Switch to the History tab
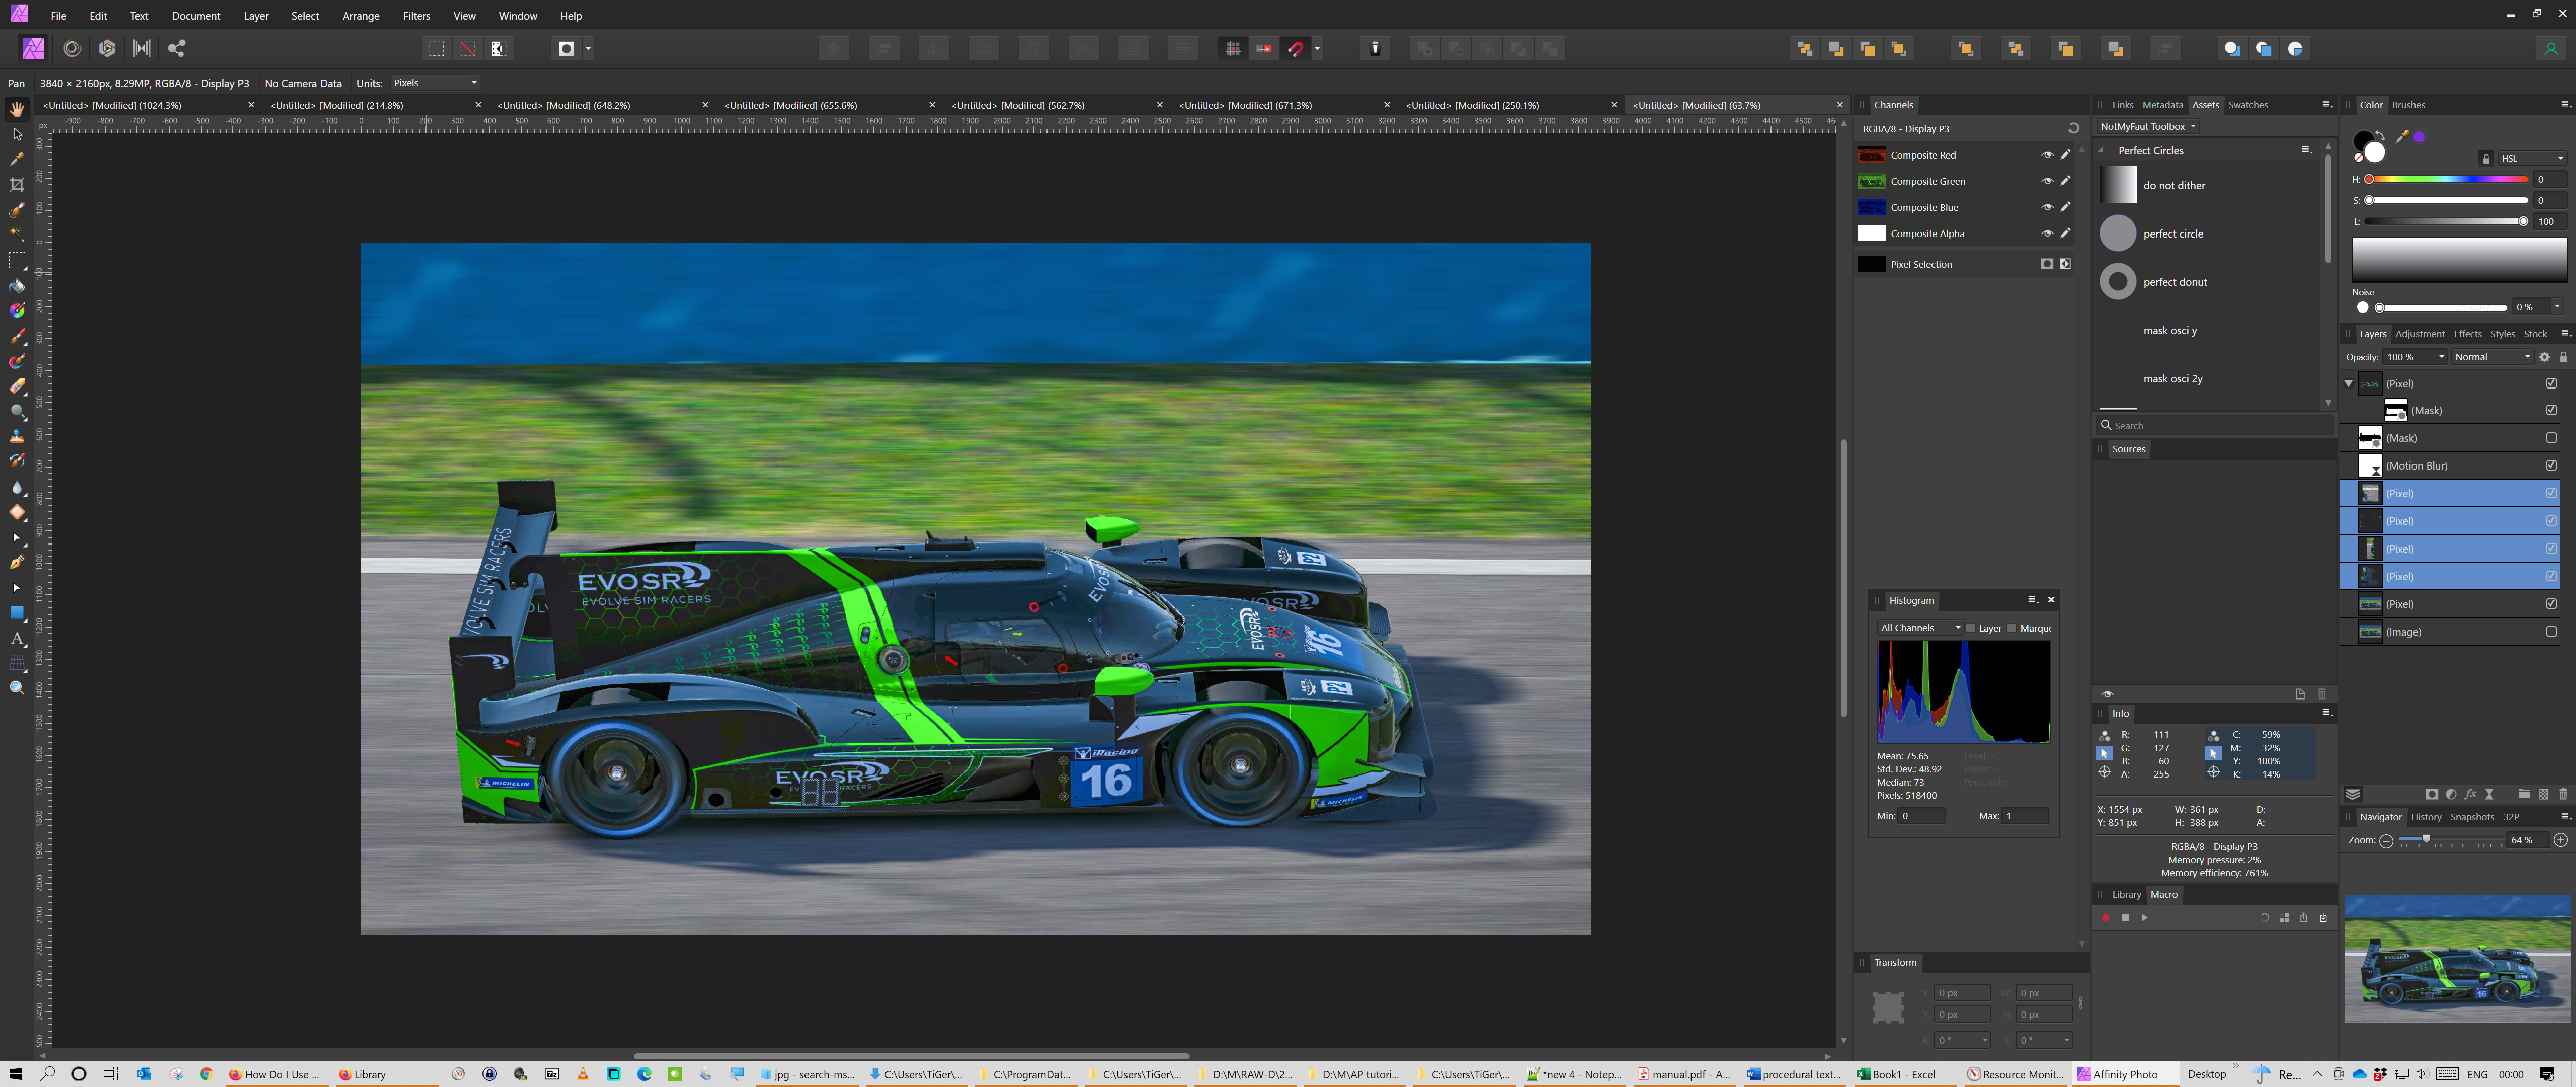This screenshot has height=1087, width=2576. point(2425,816)
